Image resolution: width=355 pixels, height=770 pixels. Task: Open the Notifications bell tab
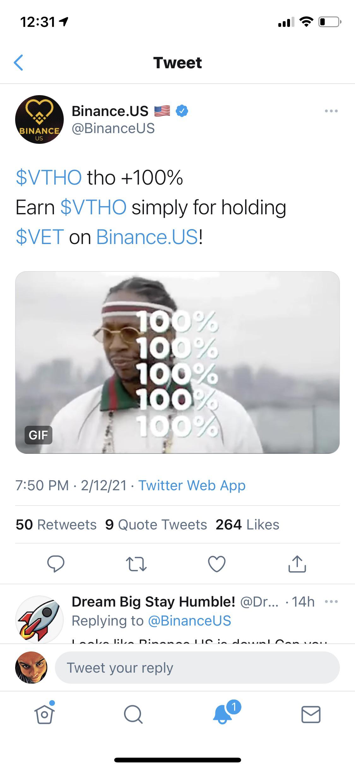(x=223, y=714)
